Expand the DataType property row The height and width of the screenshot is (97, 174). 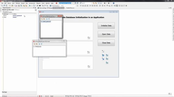(2, 14)
